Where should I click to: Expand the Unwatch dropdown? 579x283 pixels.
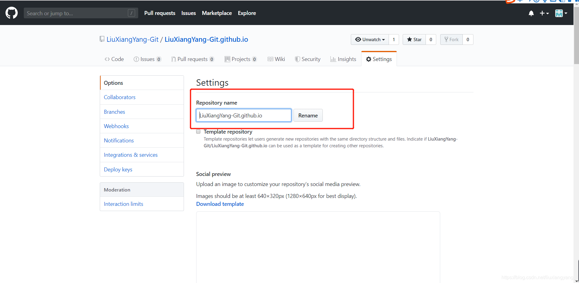370,40
